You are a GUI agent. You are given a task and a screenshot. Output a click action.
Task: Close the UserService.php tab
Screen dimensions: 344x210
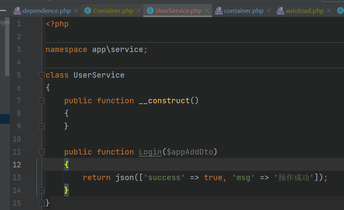coord(207,10)
